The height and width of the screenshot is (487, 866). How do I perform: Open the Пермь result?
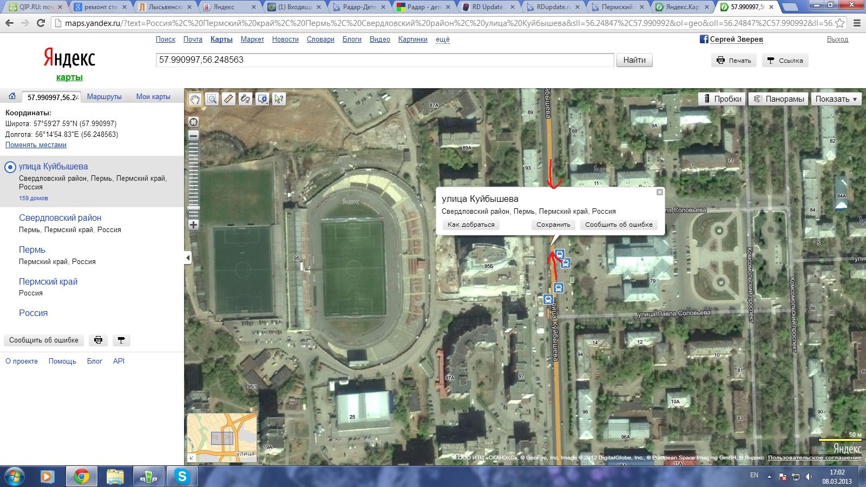click(x=32, y=250)
